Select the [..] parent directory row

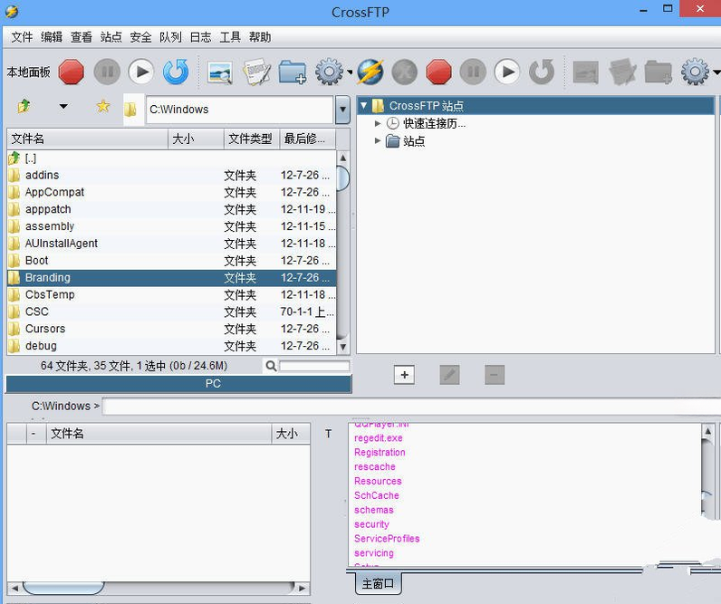[171, 158]
